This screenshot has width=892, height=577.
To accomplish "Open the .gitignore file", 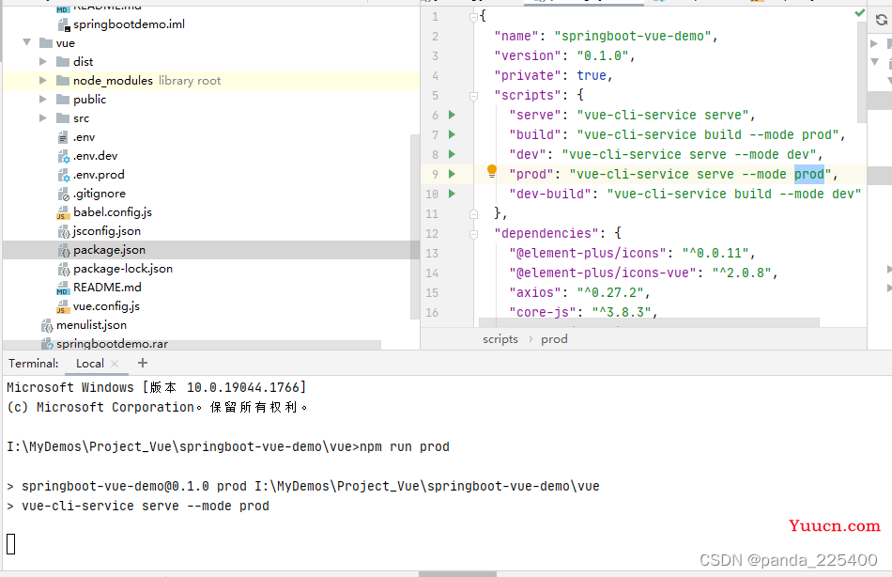I will tap(100, 193).
